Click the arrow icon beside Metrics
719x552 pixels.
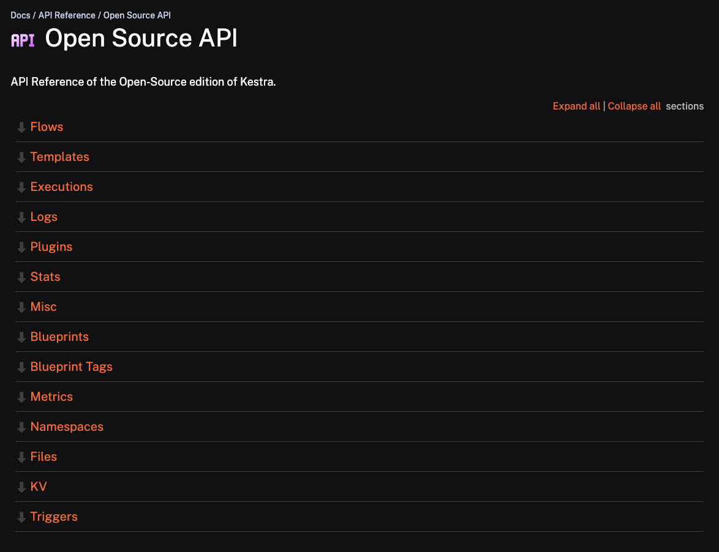tap(21, 397)
